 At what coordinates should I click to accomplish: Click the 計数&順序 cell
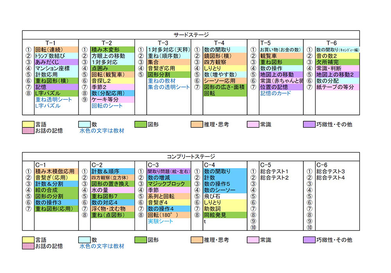[x=113, y=171]
